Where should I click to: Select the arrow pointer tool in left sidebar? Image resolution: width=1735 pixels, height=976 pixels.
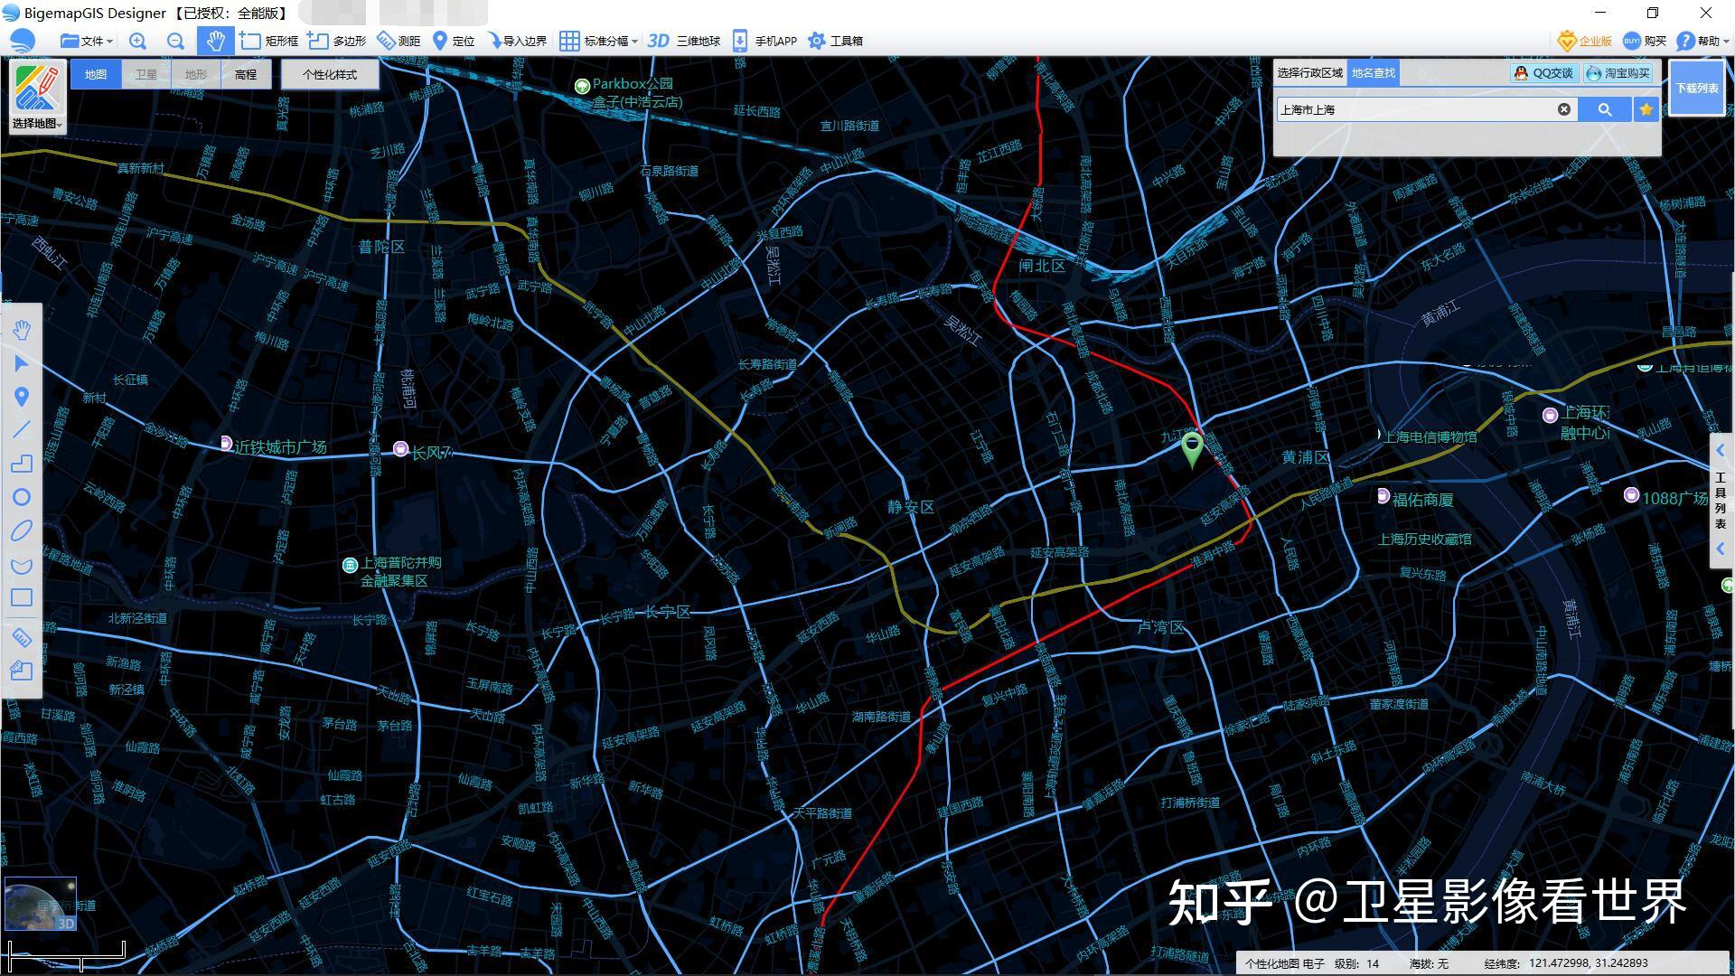(22, 363)
